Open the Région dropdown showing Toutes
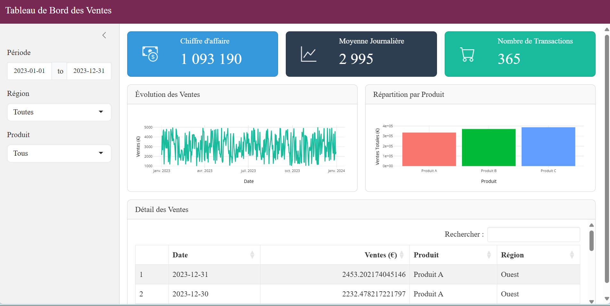 point(59,112)
